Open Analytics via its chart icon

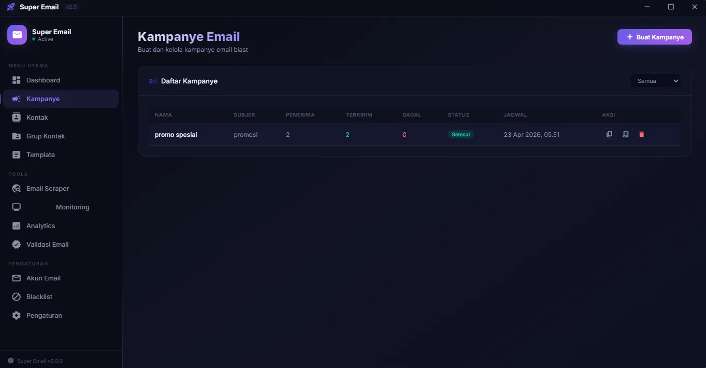16,226
